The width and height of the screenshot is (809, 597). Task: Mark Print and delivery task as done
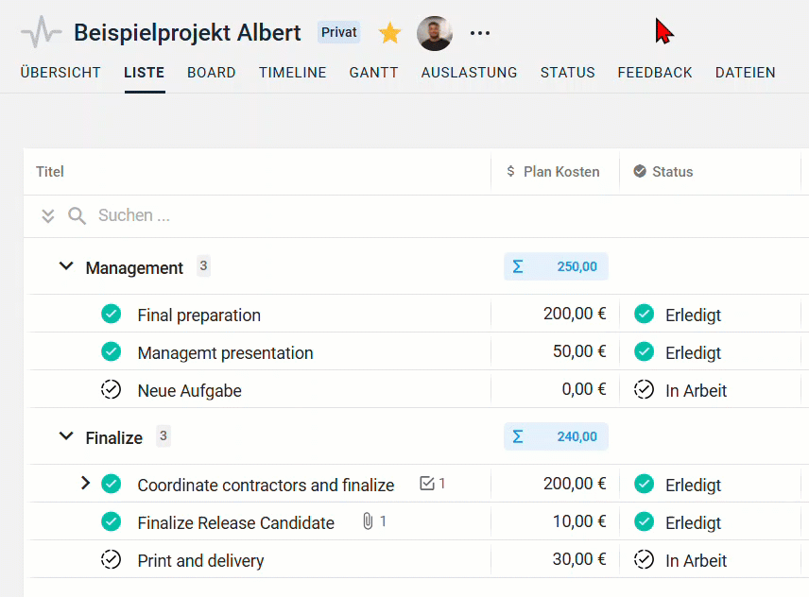click(x=111, y=559)
